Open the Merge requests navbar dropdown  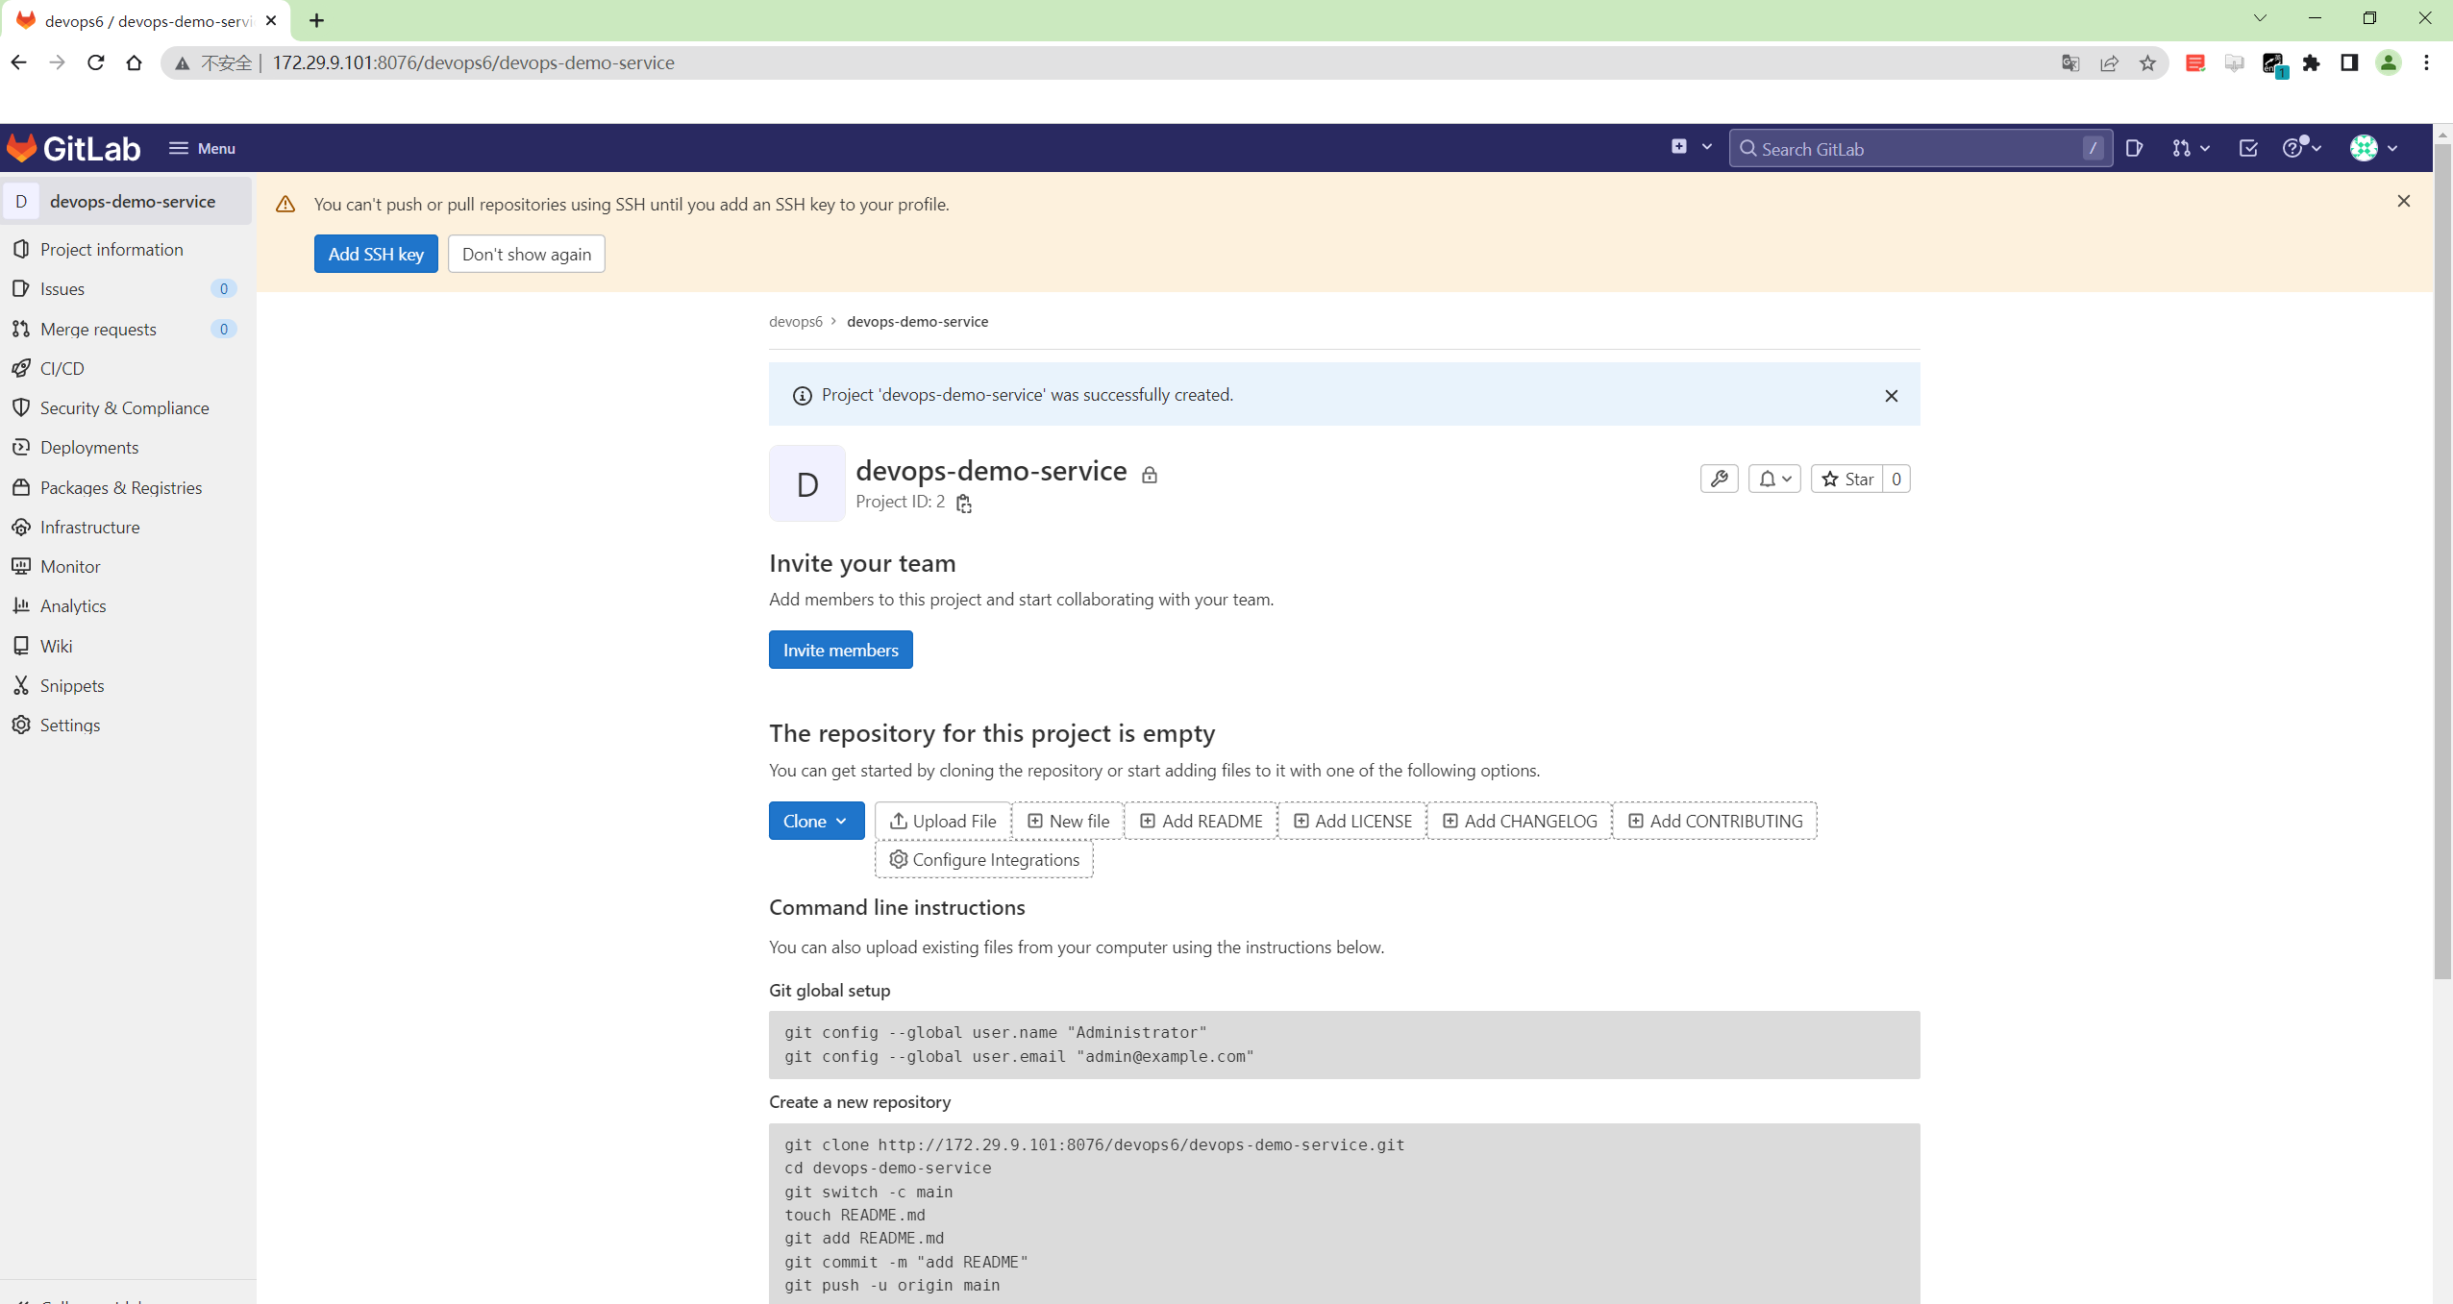click(x=2191, y=148)
